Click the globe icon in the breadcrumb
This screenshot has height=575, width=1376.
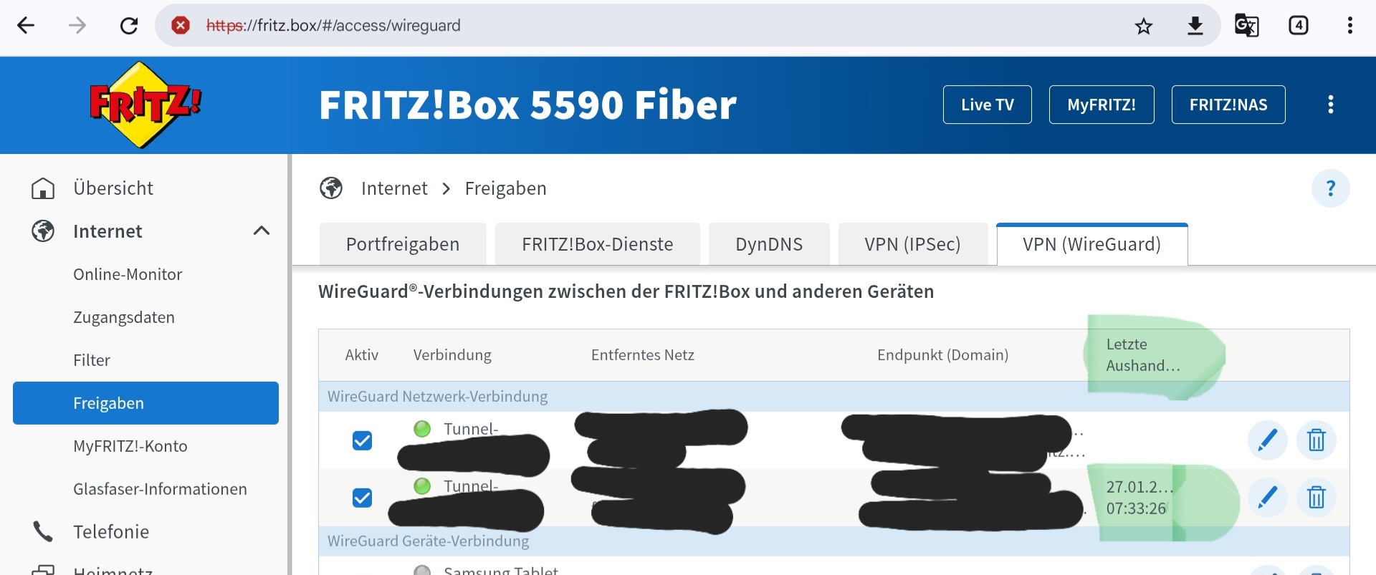click(331, 188)
